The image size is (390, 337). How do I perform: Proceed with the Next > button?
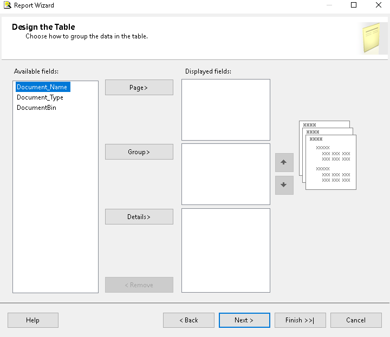coord(244,320)
